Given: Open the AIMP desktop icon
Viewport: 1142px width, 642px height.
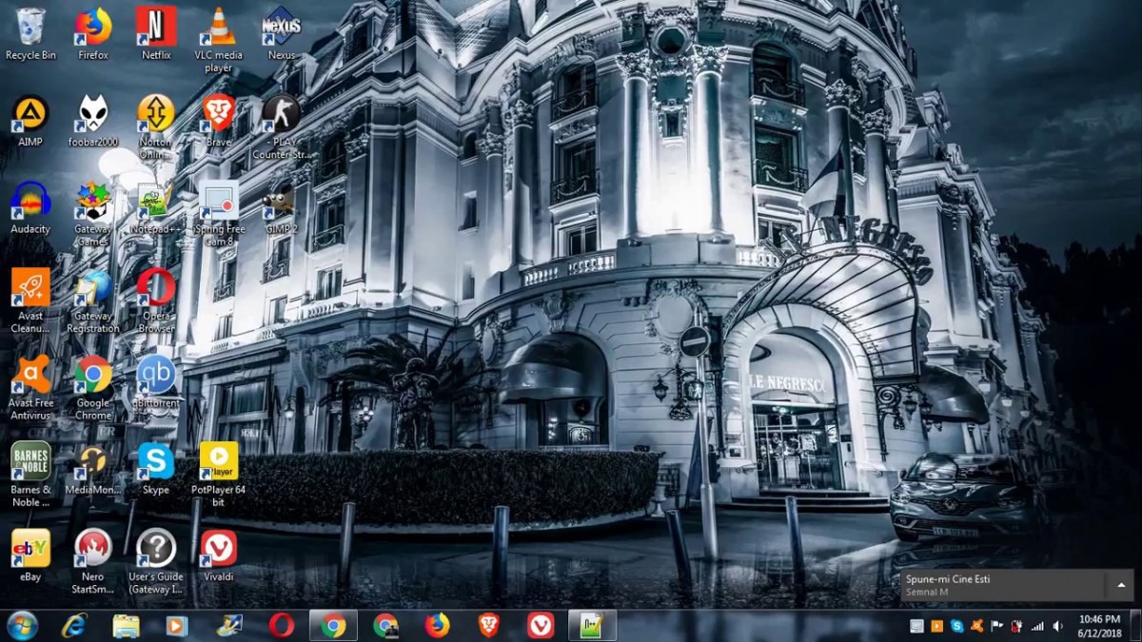Looking at the screenshot, I should pos(30,115).
